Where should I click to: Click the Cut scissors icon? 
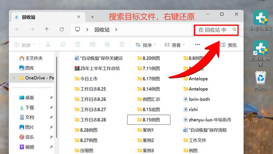click(48, 45)
